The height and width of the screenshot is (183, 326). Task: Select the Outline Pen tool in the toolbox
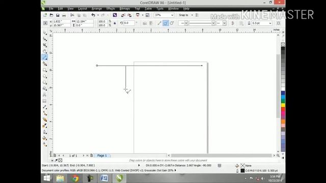pos(45,132)
